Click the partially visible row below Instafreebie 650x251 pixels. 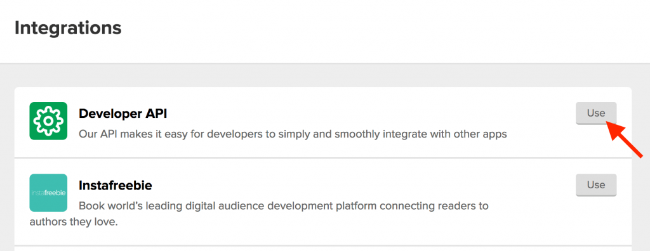[323, 248]
